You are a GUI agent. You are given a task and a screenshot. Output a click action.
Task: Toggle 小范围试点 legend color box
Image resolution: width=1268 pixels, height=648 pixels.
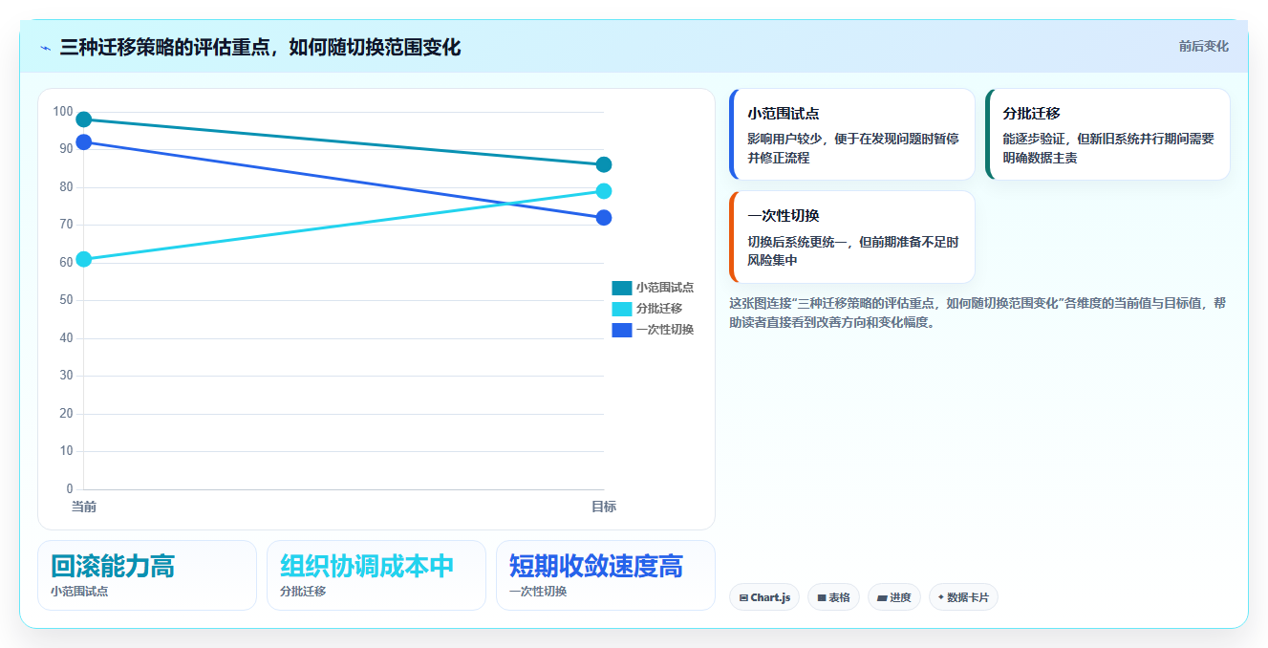[x=622, y=288]
